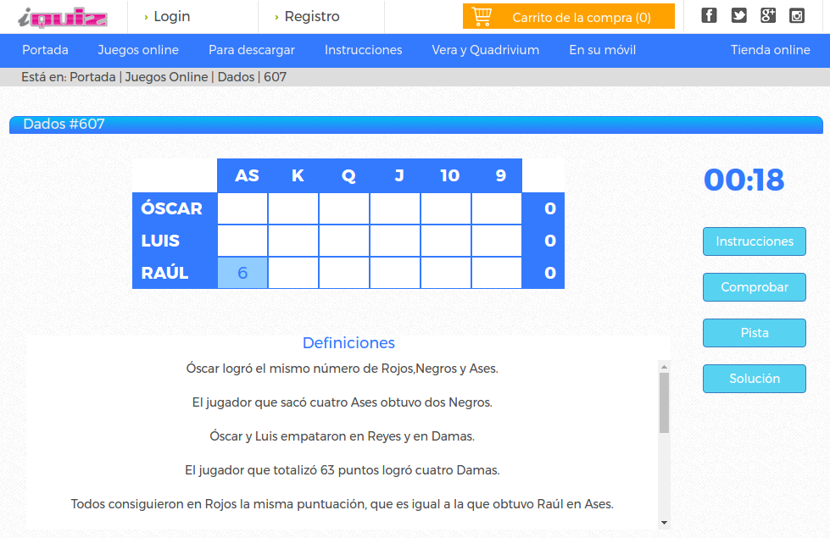Select Óscar's K cell
Viewport: 830px width, 538px height.
tap(293, 208)
